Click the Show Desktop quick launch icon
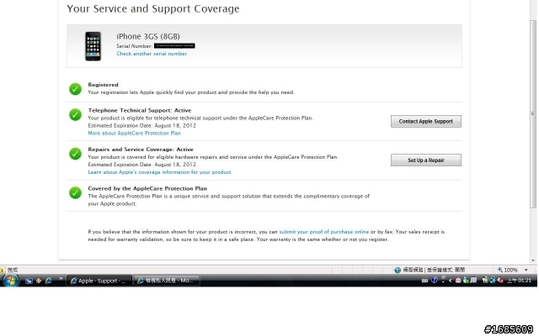This screenshot has width=539, height=336. (x=29, y=281)
